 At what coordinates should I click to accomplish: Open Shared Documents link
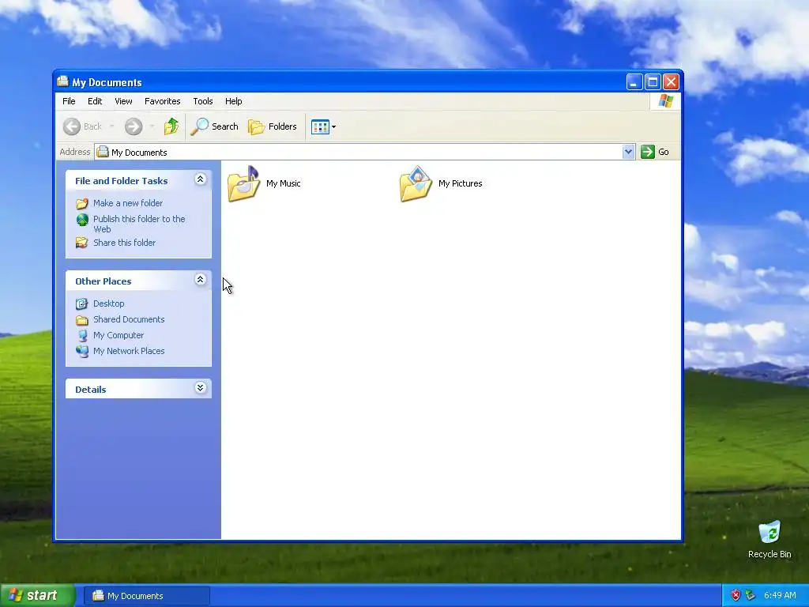pyautogui.click(x=129, y=319)
